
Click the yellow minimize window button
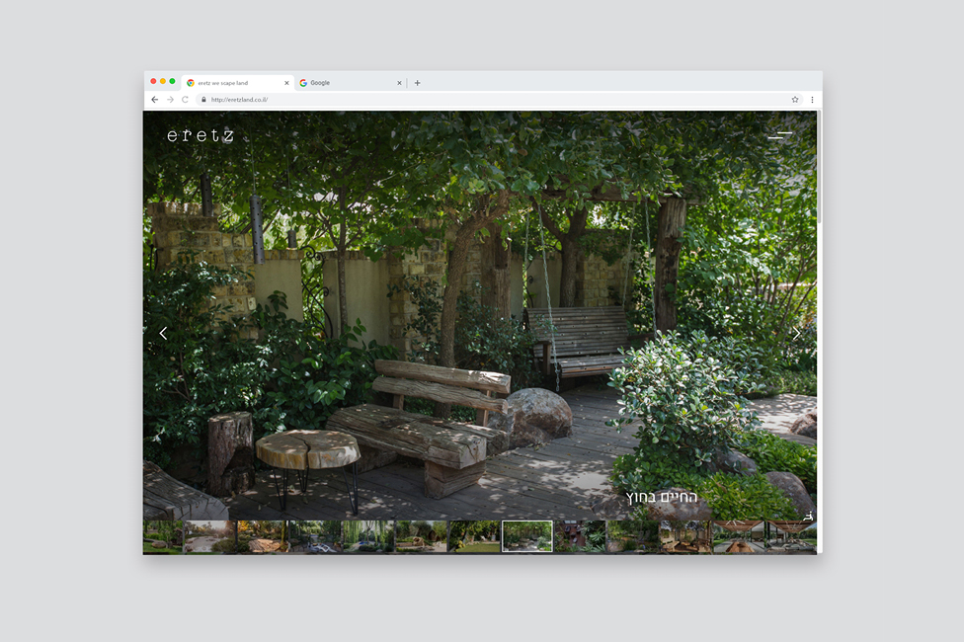[x=163, y=81]
